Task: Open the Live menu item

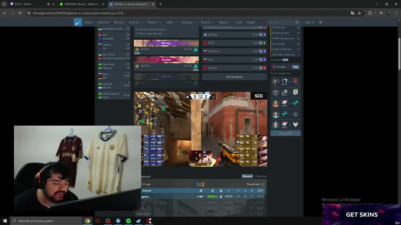Action: pyautogui.click(x=239, y=22)
